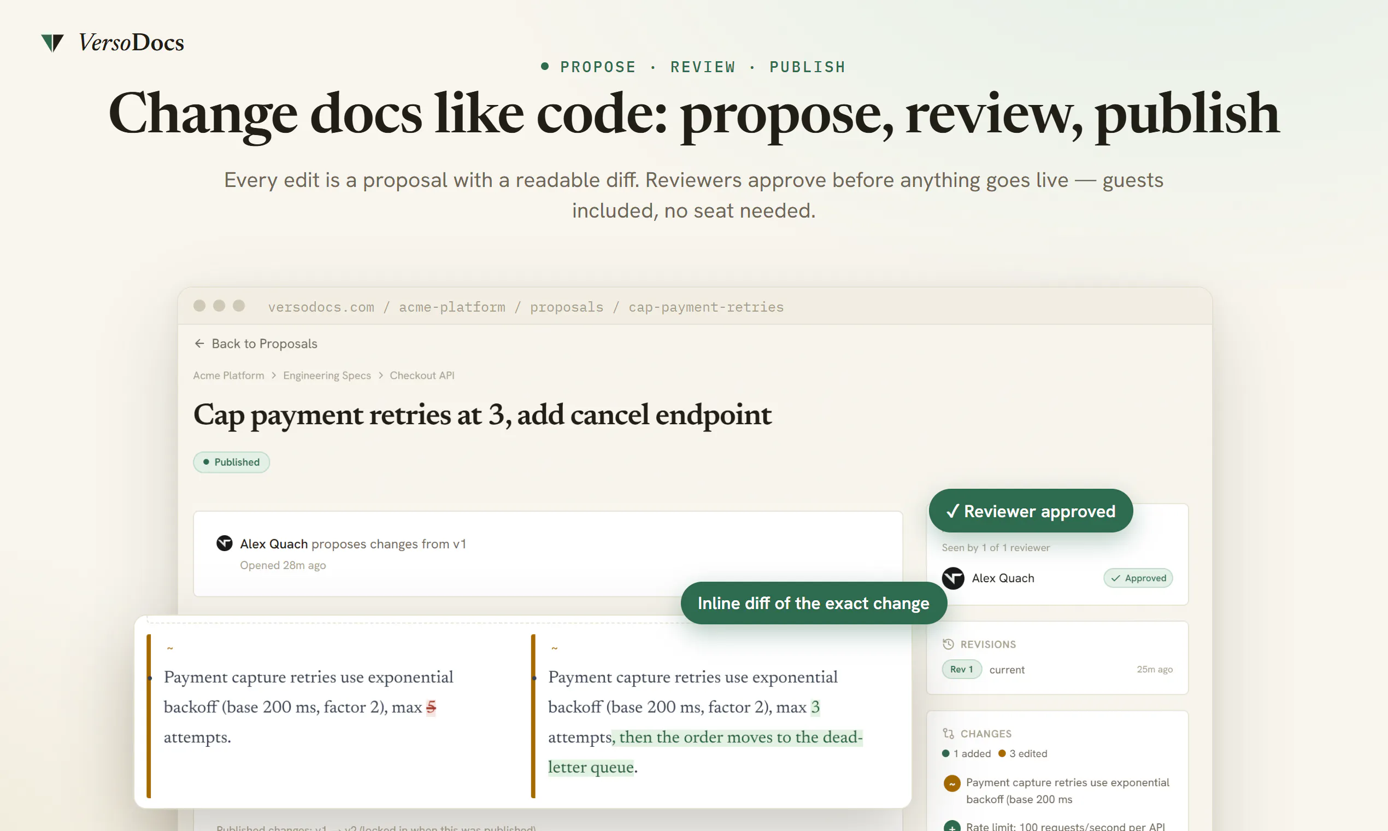Click chevron between Acme Platform and Engineering Specs
Image resolution: width=1388 pixels, height=831 pixels.
274,375
